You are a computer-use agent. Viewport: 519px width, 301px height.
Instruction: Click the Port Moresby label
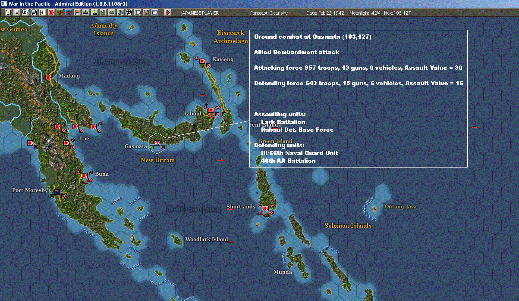coord(30,190)
